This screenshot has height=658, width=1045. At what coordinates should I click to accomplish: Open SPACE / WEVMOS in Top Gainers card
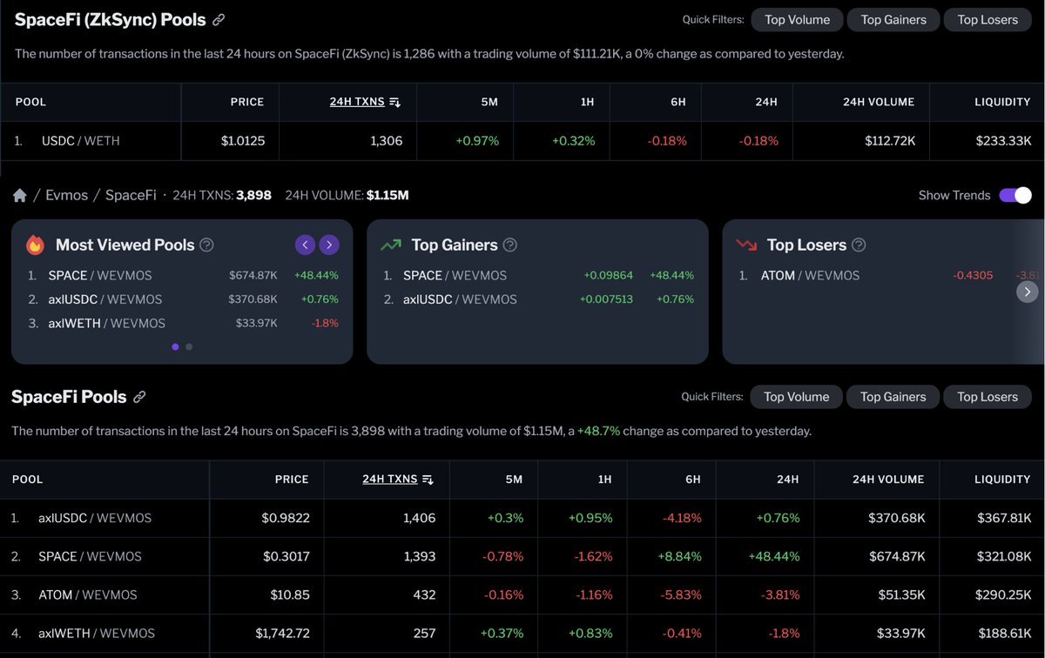click(x=455, y=275)
